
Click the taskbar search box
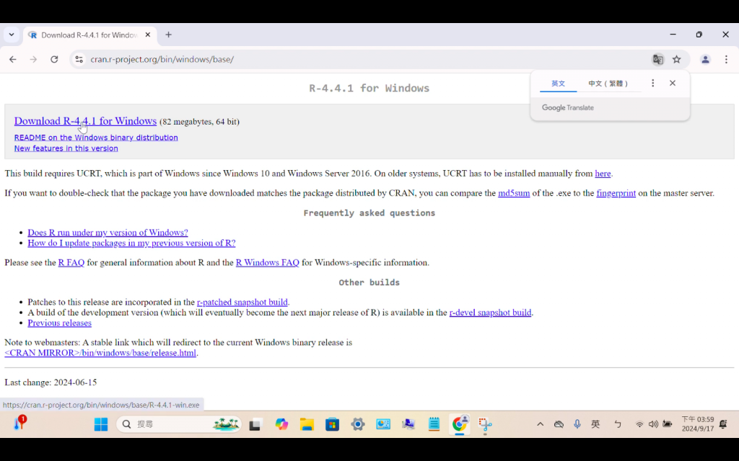pyautogui.click(x=179, y=424)
